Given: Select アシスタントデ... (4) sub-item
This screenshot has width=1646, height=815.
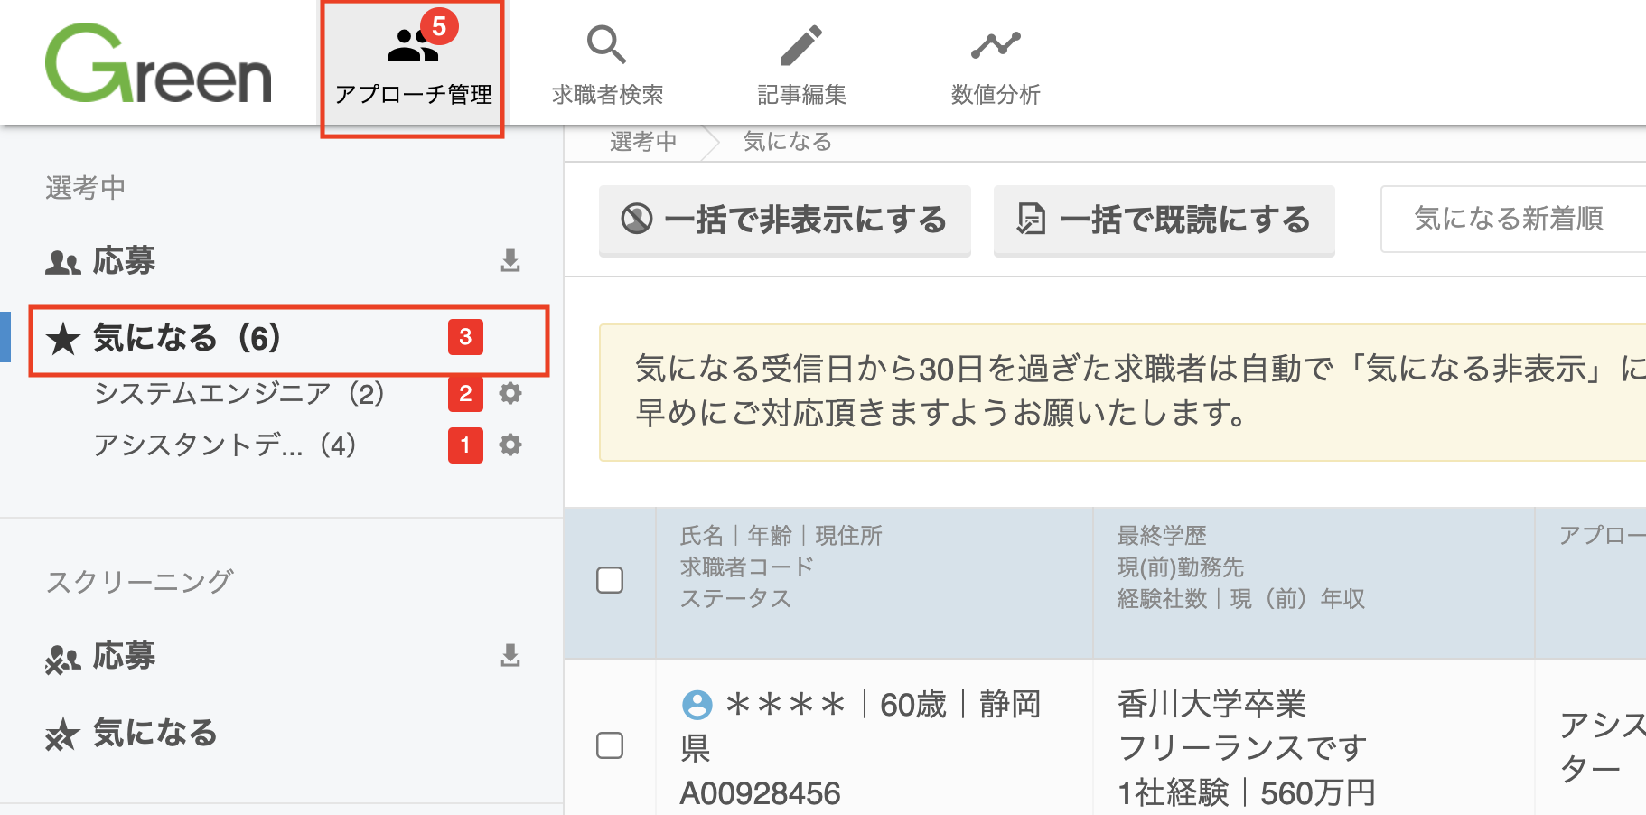Looking at the screenshot, I should pyautogui.click(x=226, y=445).
